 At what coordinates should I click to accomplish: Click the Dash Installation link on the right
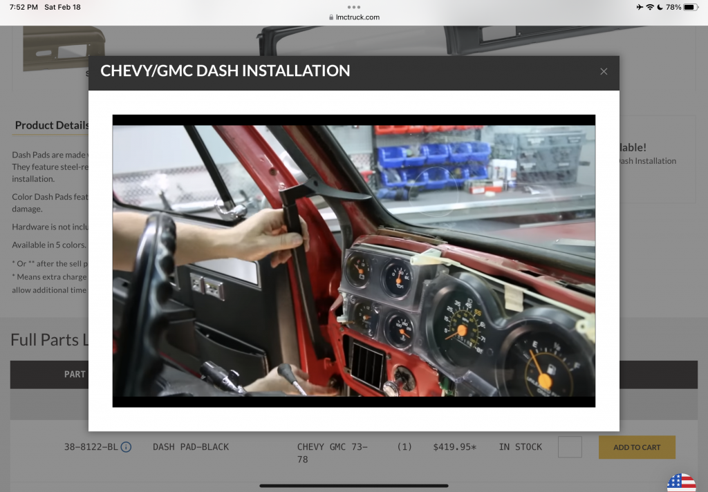click(647, 161)
